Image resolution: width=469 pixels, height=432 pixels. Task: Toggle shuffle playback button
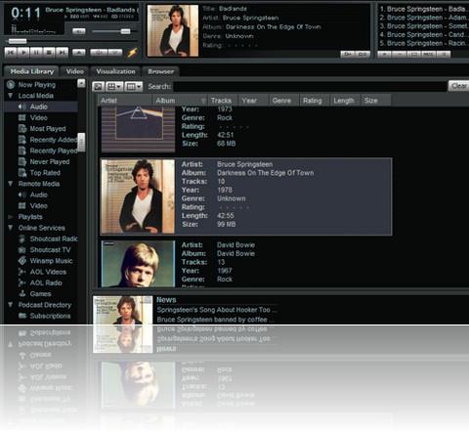(x=99, y=52)
